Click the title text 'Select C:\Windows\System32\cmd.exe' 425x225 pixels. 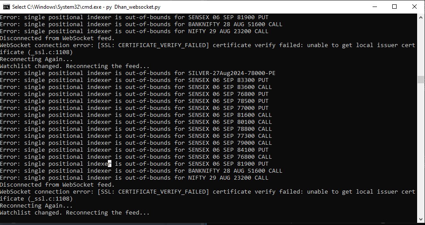56,7
